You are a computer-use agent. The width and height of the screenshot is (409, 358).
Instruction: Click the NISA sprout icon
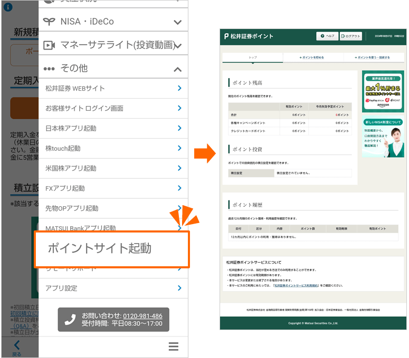tap(49, 22)
